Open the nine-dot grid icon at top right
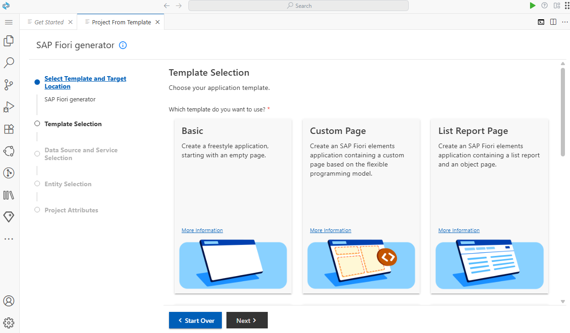 click(x=566, y=6)
